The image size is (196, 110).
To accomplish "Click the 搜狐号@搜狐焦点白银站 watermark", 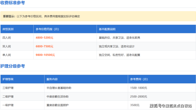I will point(171,106).
